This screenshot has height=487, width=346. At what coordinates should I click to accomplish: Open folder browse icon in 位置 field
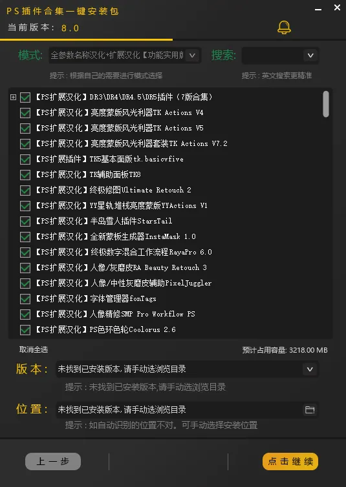[x=310, y=409]
